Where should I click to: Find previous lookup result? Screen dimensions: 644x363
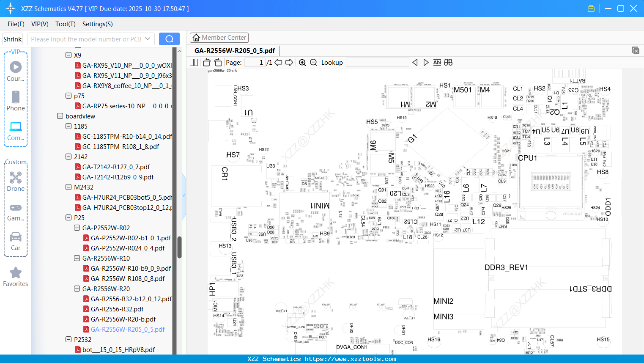point(415,63)
